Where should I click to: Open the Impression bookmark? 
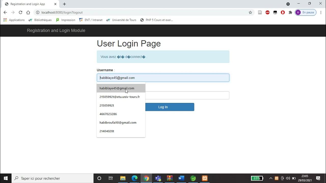65,20
